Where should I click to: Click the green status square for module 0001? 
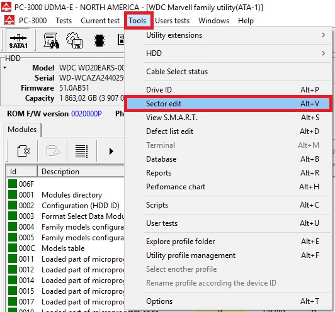pyautogui.click(x=13, y=194)
